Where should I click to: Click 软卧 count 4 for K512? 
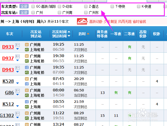[157, 104]
